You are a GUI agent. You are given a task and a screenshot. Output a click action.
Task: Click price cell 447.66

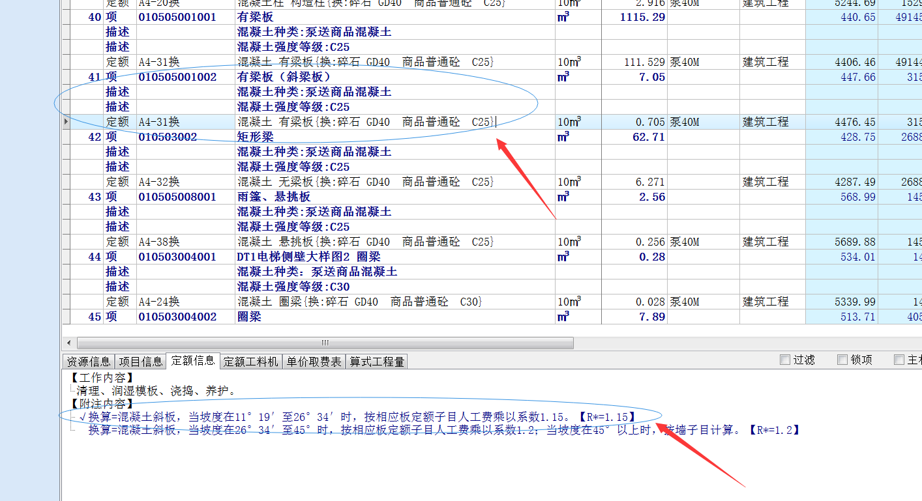coord(858,77)
